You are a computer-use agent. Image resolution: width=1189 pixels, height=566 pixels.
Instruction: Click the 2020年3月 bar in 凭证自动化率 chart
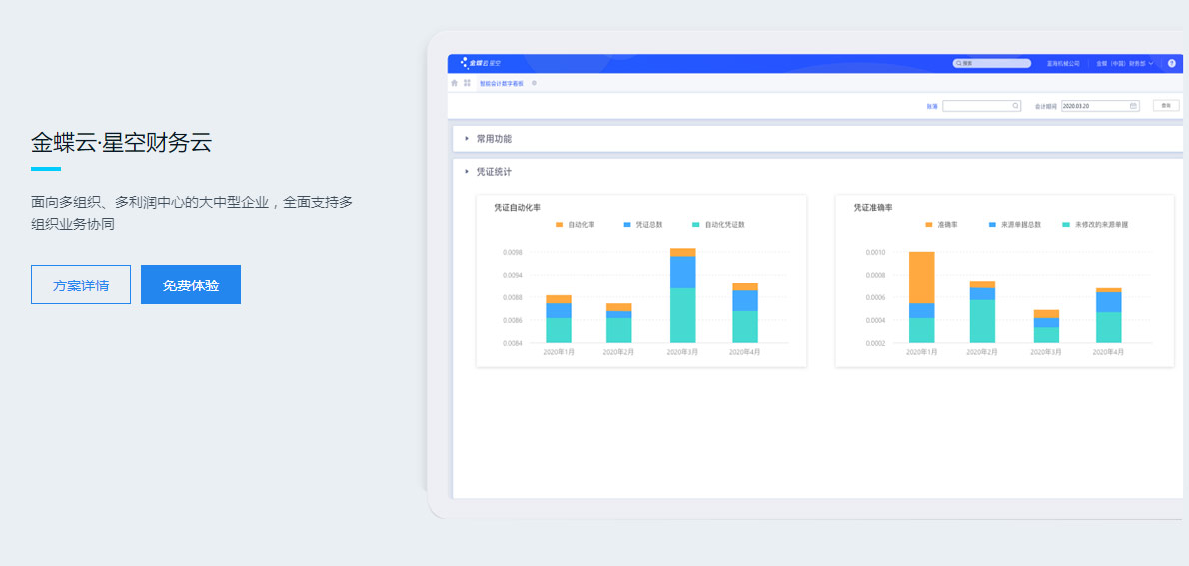tap(682, 295)
